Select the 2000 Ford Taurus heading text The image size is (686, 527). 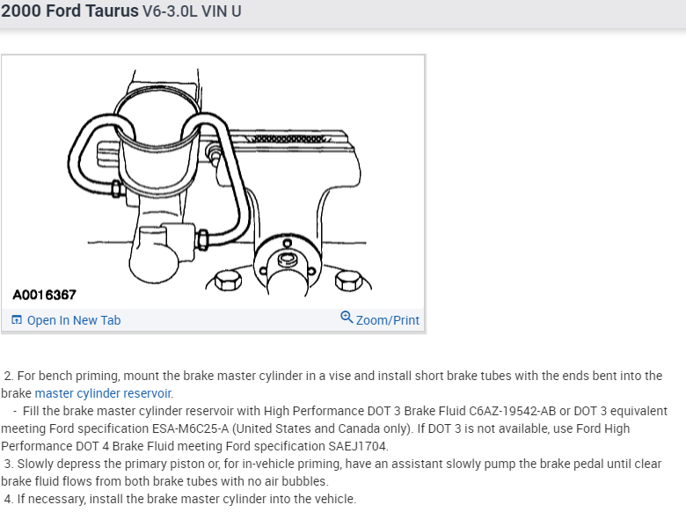(69, 11)
